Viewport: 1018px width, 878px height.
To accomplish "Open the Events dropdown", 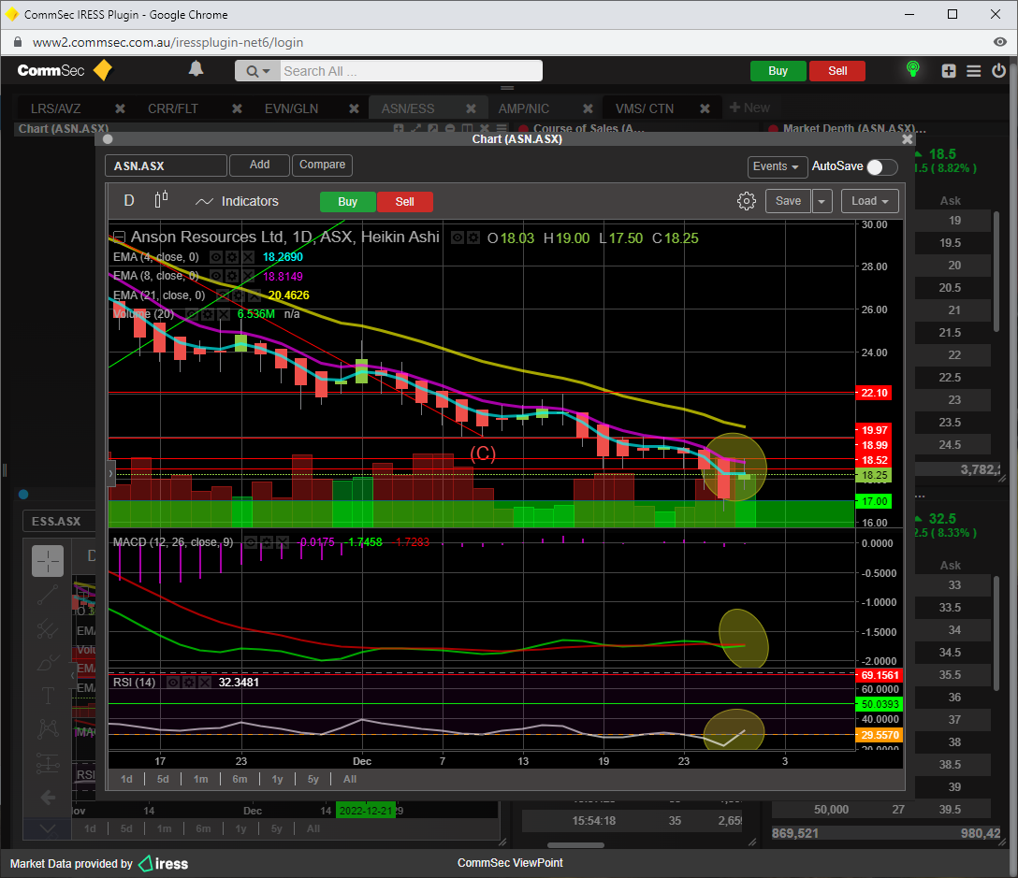I will [x=777, y=166].
